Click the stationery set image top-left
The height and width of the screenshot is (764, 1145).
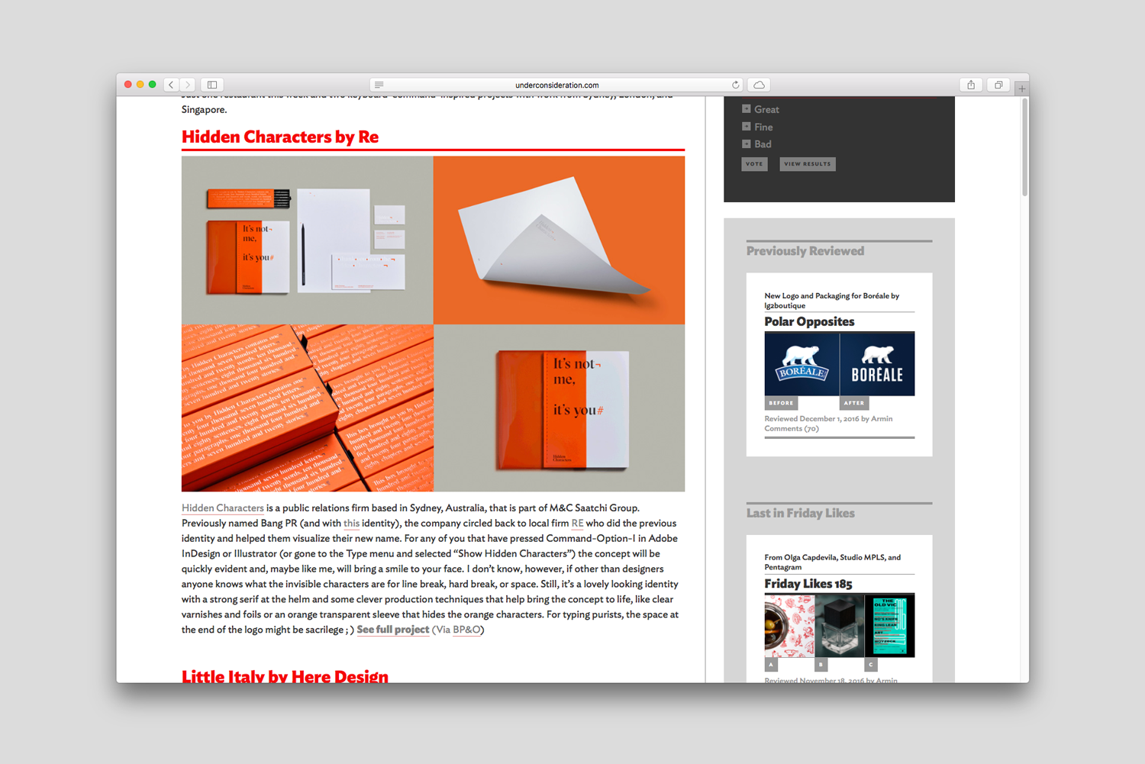(x=307, y=240)
